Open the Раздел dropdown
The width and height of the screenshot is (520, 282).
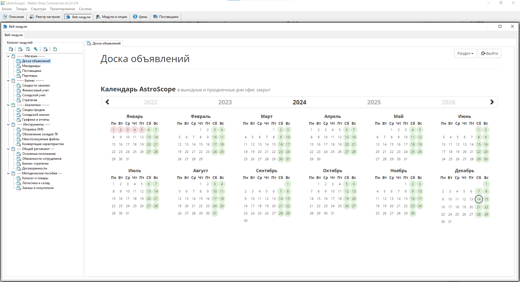pos(465,53)
